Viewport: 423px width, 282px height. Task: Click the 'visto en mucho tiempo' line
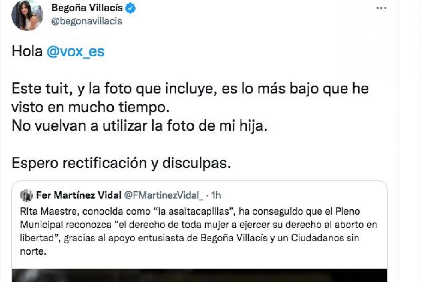(x=88, y=108)
